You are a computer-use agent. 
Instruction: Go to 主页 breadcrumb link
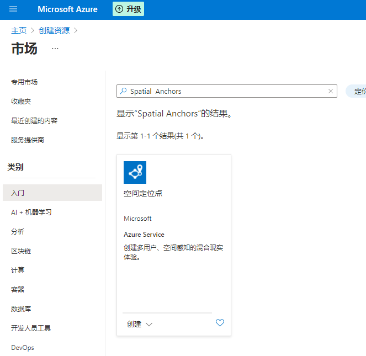[x=19, y=30]
